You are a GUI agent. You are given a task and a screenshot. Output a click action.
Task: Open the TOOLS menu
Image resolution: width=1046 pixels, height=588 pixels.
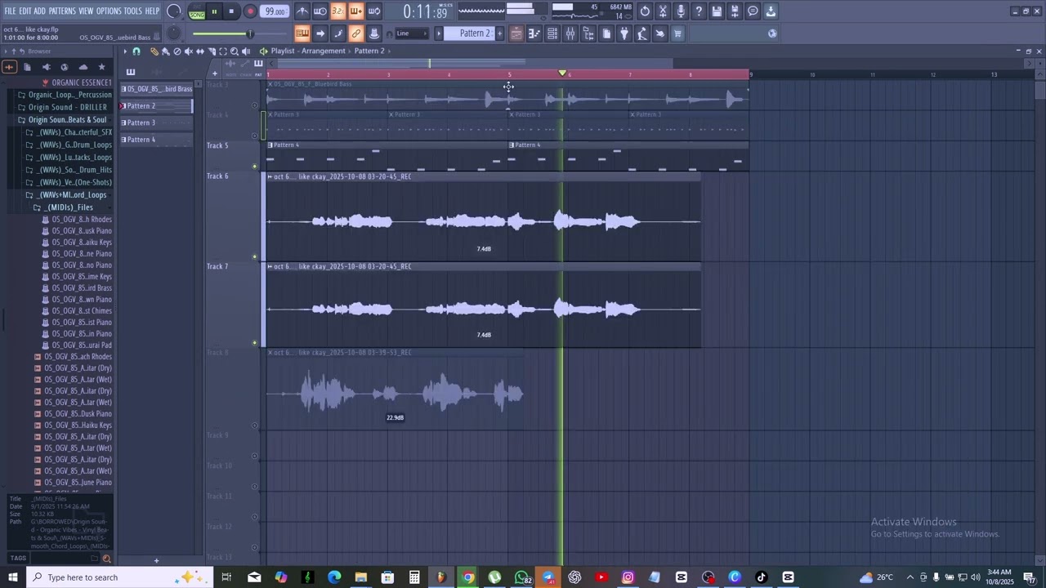[132, 11]
